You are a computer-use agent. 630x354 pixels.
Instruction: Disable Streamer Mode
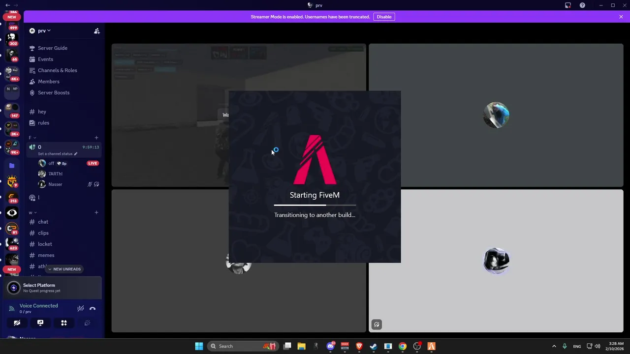pyautogui.click(x=384, y=17)
